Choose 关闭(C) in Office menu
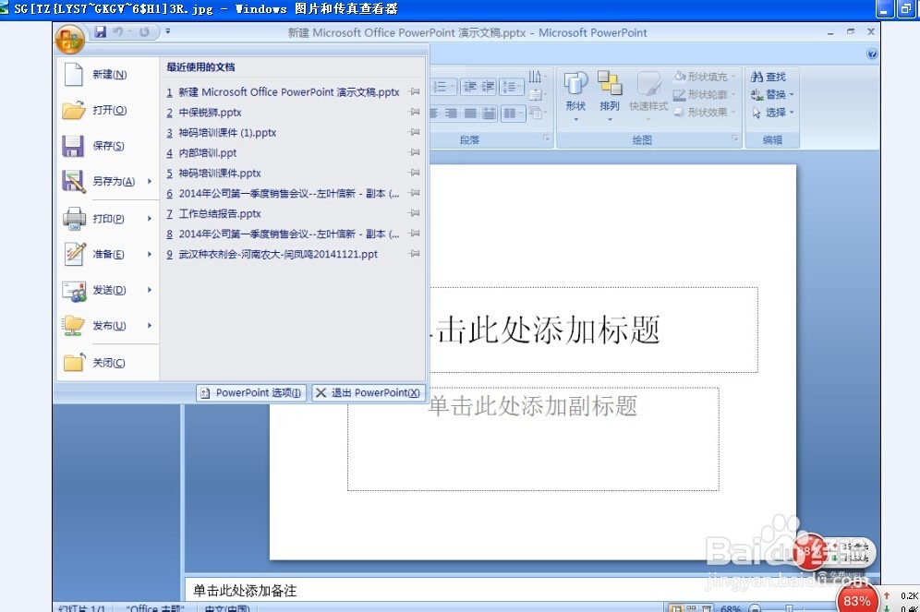The image size is (920, 612). point(108,363)
